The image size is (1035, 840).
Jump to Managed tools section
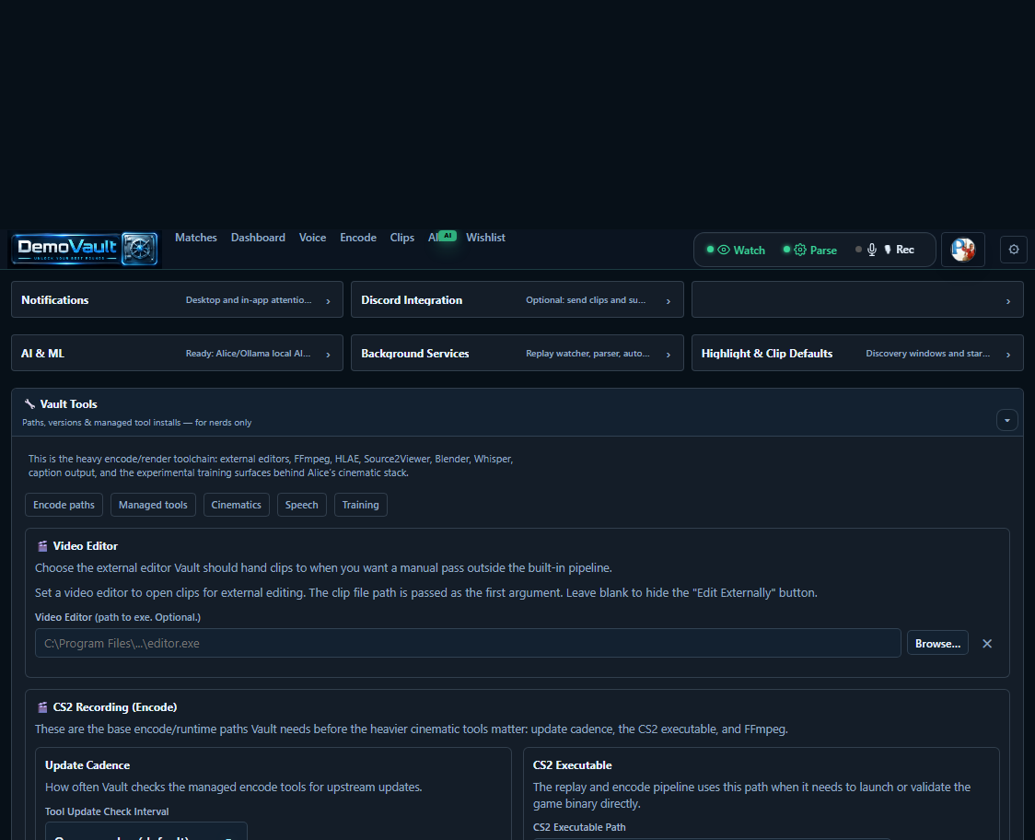click(x=153, y=505)
